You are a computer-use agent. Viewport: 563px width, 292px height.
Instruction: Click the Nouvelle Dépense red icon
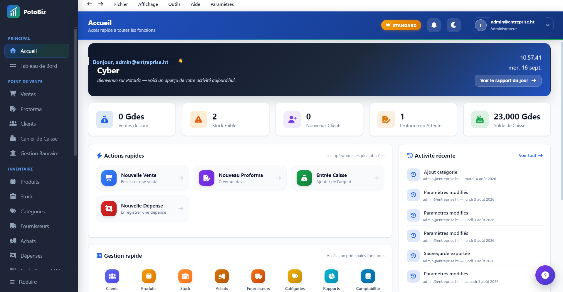coord(109,209)
